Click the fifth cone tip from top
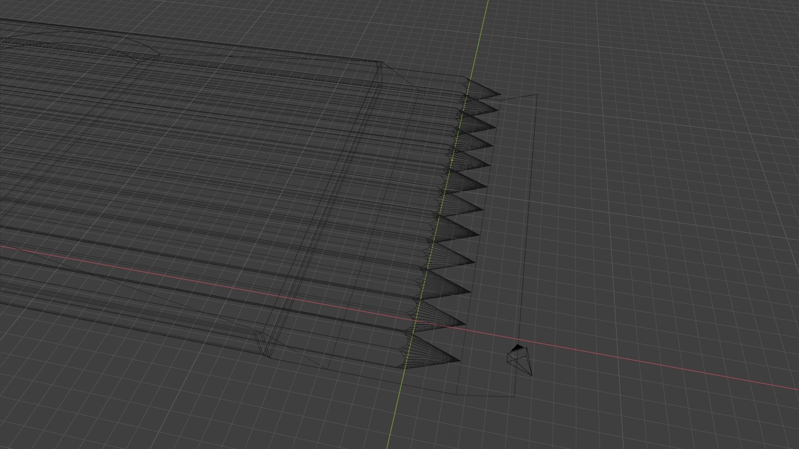Image resolution: width=799 pixels, height=449 pixels. 490,165
